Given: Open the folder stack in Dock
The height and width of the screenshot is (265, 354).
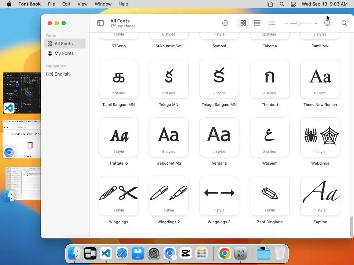Looking at the screenshot, I should pyautogui.click(x=263, y=253).
